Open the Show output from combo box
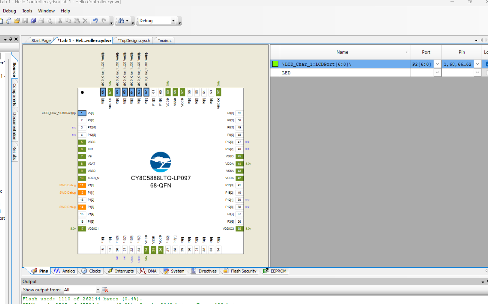Screen dimensions: 488x304 [81, 290]
